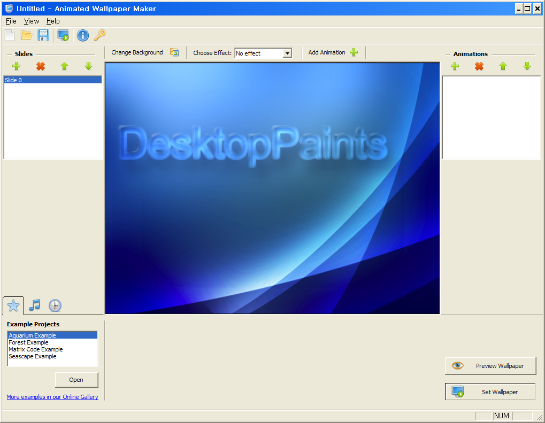Screen dimensions: 545x423
Task: Click the set wallpaper monitor icon in toolbar
Action: pos(63,35)
